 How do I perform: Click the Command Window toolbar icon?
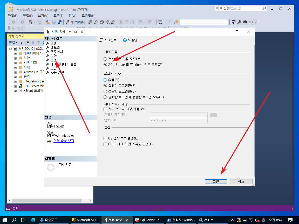[x=251, y=22]
